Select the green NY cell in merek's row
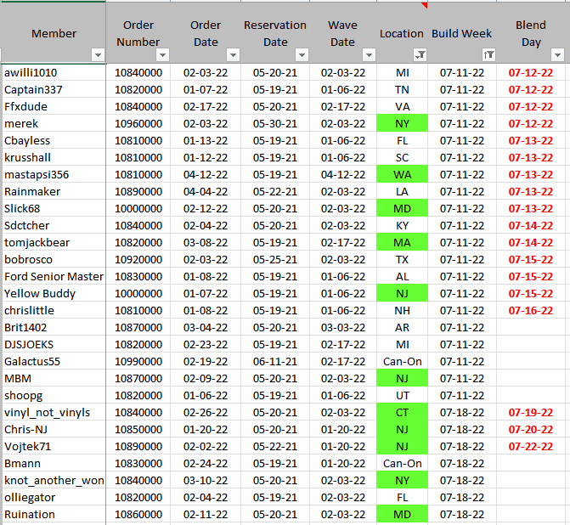This screenshot has height=525, width=570. [x=402, y=123]
